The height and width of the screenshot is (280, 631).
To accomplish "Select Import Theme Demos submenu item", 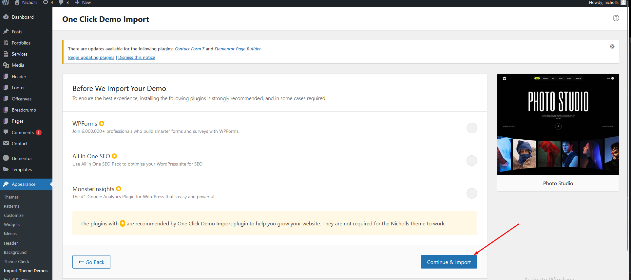I will 26,271.
